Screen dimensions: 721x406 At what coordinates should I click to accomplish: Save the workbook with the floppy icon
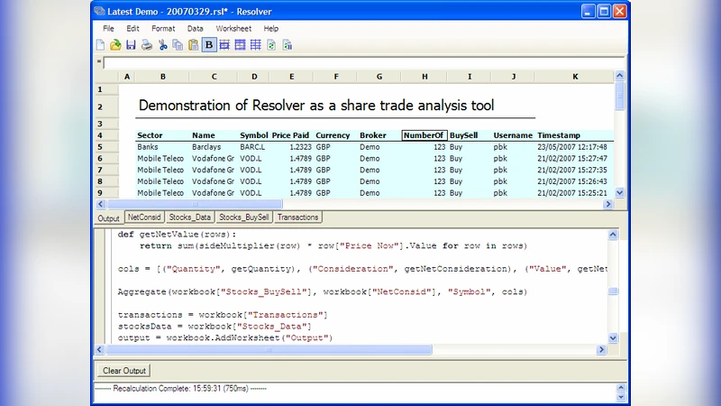[131, 44]
